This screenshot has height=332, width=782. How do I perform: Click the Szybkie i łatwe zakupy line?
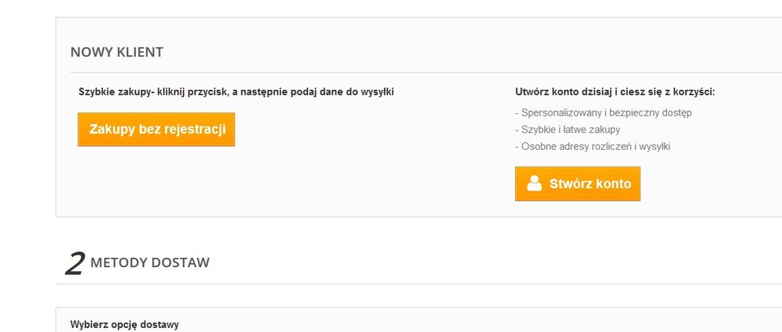pos(568,130)
